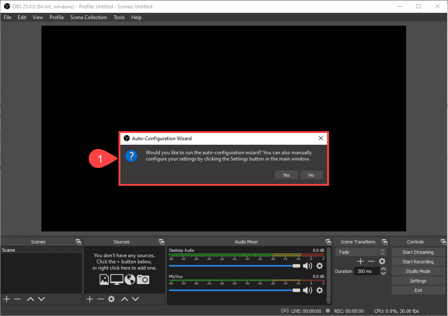
Task: Mute the Mic/Aux channel
Action: tap(308, 290)
